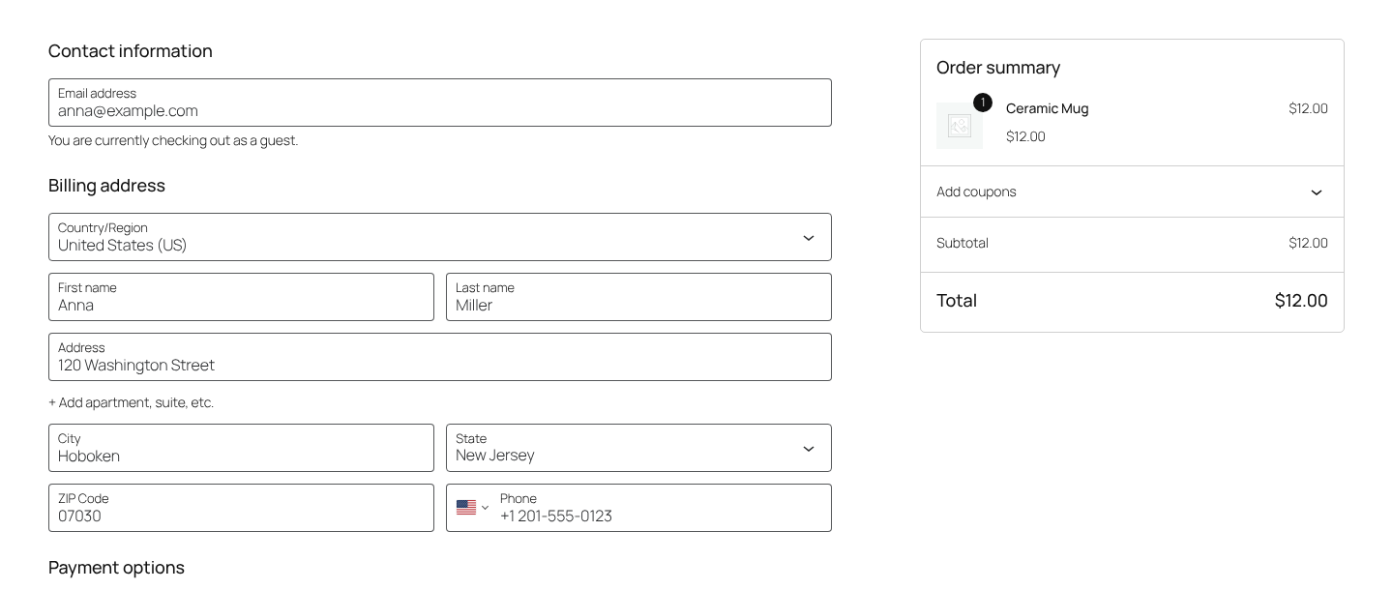Open the State dropdown showing New Jersey
The image size is (1393, 590).
click(638, 448)
